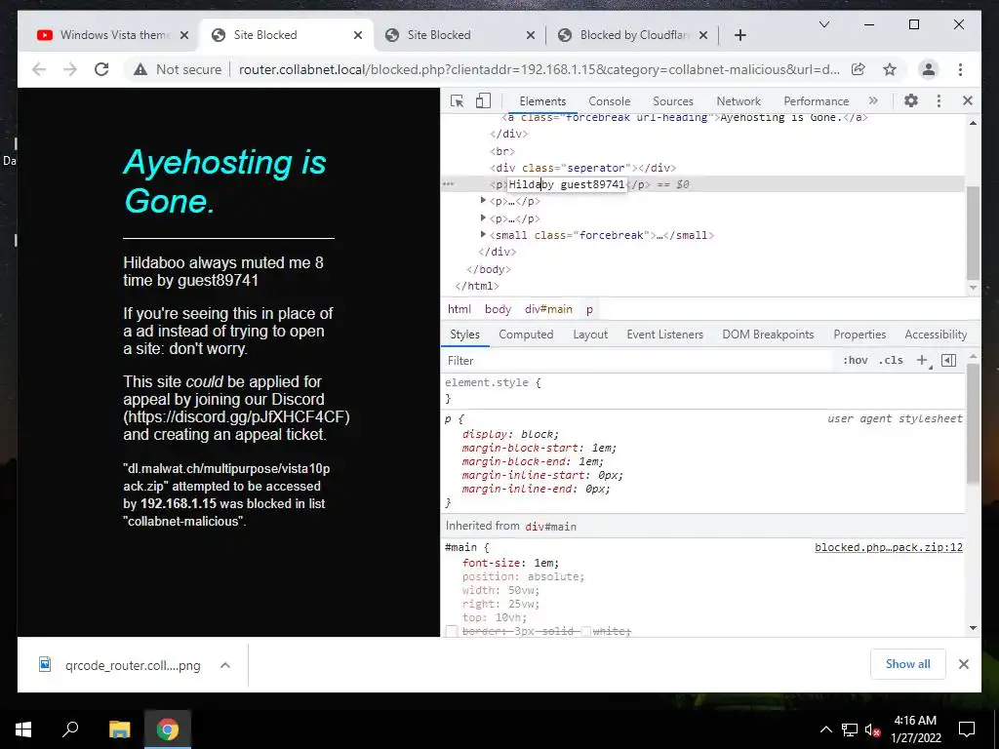Toggle the :hov element state panel
999x749 pixels.
pos(855,361)
